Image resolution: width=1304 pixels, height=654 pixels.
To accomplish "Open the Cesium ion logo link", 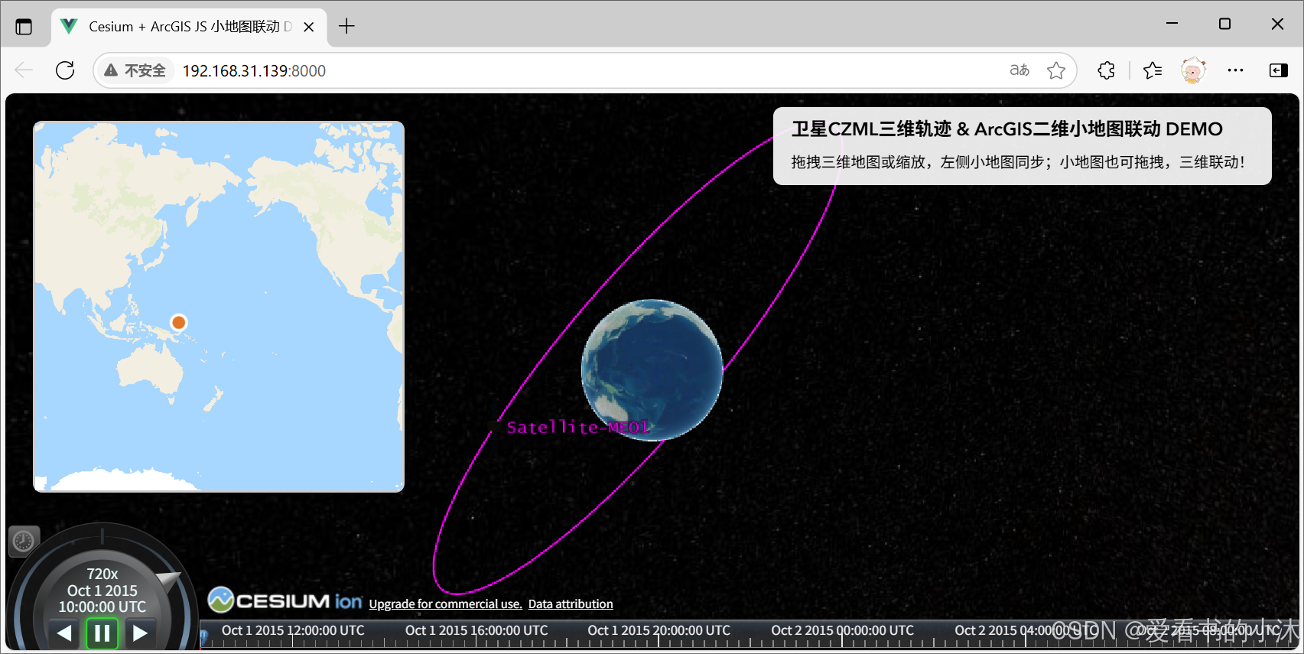I will (285, 600).
